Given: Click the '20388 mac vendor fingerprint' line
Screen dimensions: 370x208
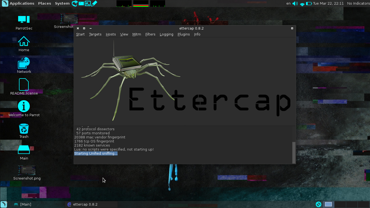Looking at the screenshot, I should click(100, 137).
